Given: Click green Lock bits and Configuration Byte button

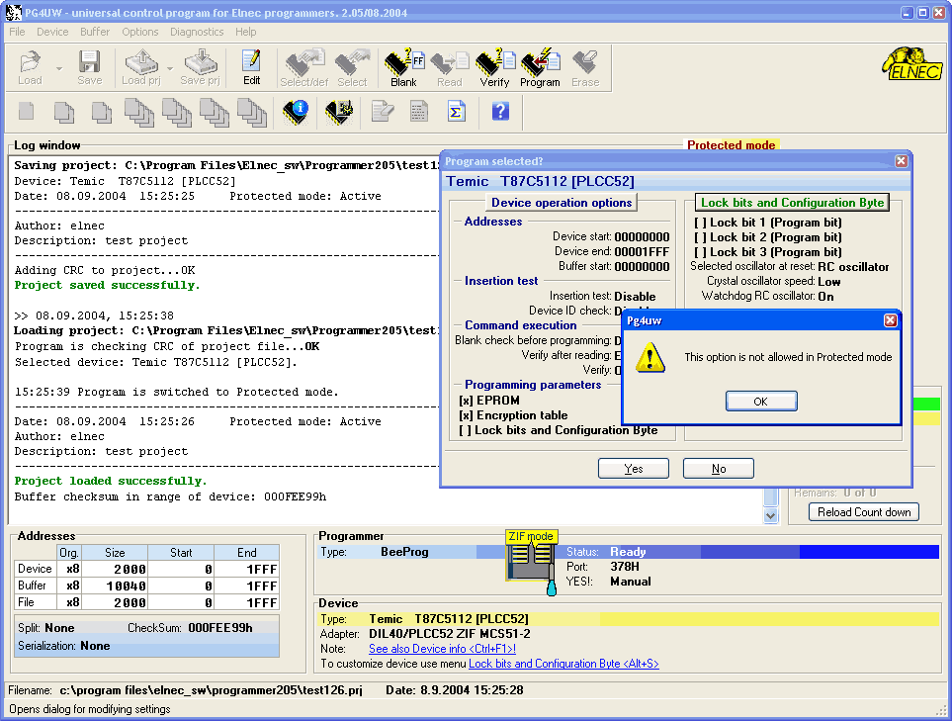Looking at the screenshot, I should (x=792, y=203).
